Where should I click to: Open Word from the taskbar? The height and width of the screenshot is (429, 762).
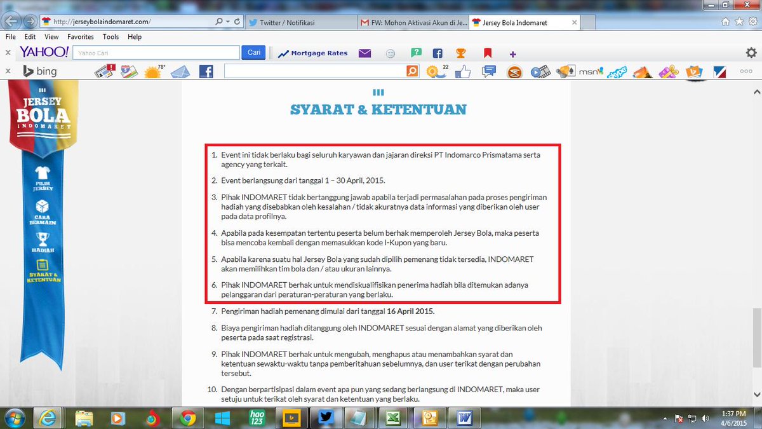(x=464, y=418)
